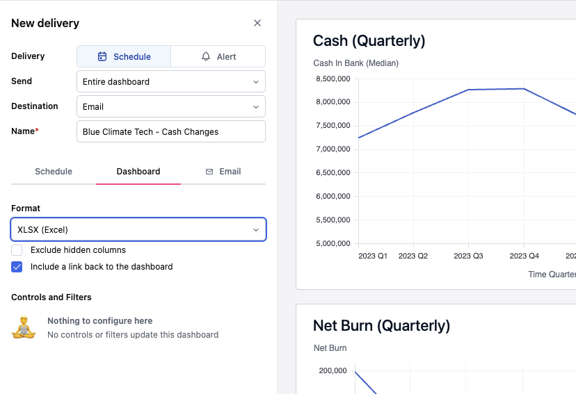Open the Send dropdown showing Entire dashboard

[x=171, y=81]
